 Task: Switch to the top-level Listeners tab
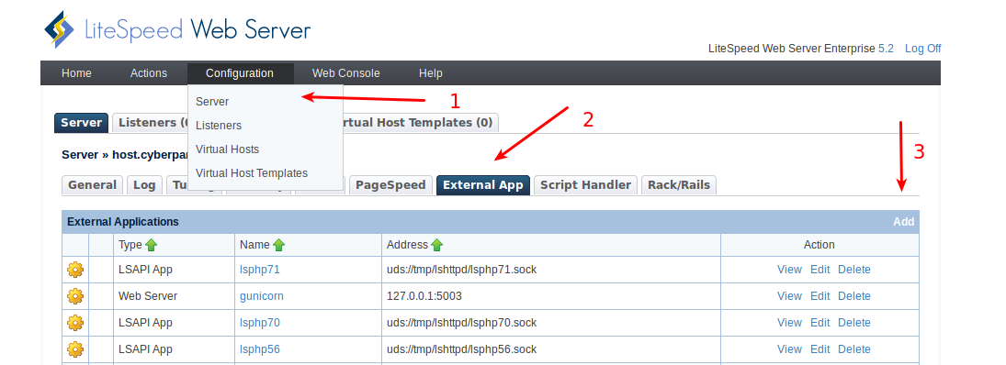[x=150, y=122]
